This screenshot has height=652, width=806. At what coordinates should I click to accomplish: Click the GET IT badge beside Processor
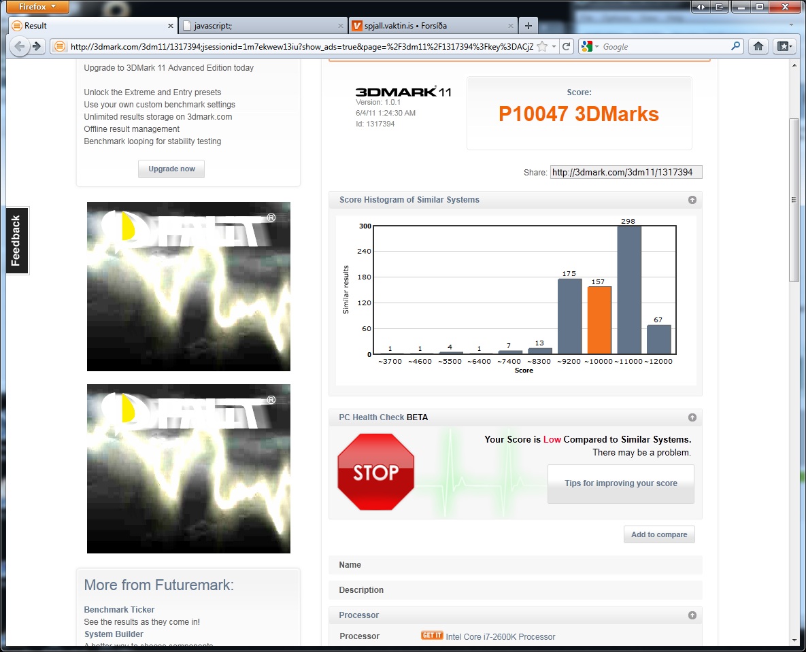pos(432,636)
